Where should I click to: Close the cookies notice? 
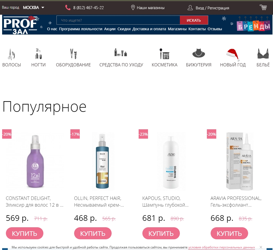click(261, 247)
